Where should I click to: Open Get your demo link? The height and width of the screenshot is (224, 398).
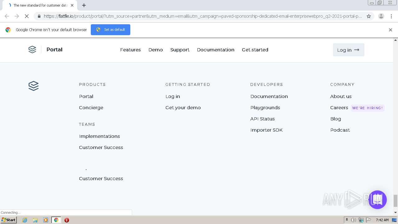pos(183,108)
